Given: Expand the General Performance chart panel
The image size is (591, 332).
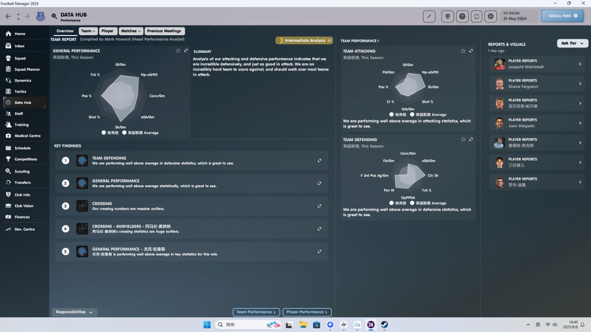Looking at the screenshot, I should [186, 51].
